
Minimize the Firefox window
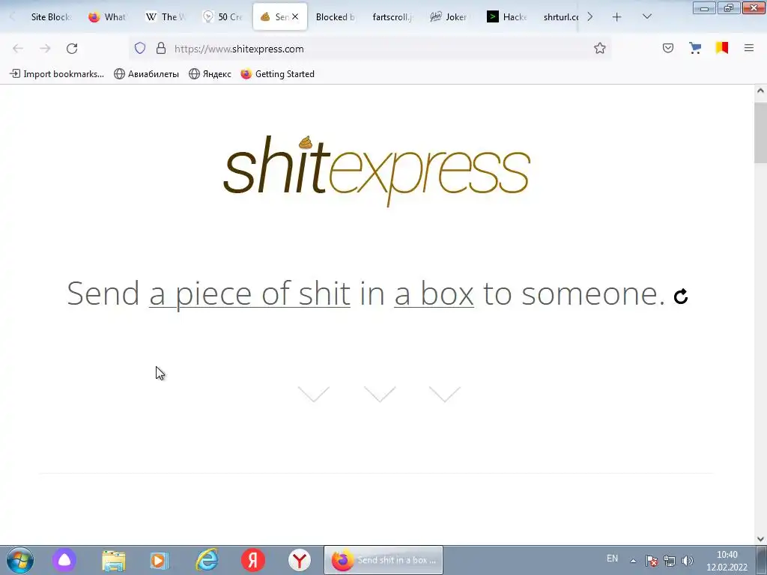[x=704, y=8]
